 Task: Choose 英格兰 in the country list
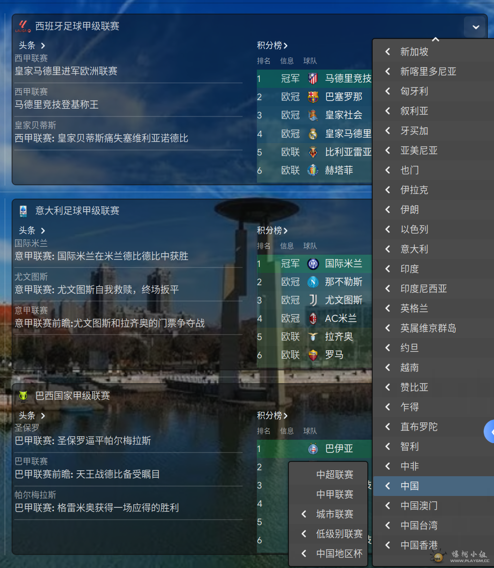tap(414, 308)
